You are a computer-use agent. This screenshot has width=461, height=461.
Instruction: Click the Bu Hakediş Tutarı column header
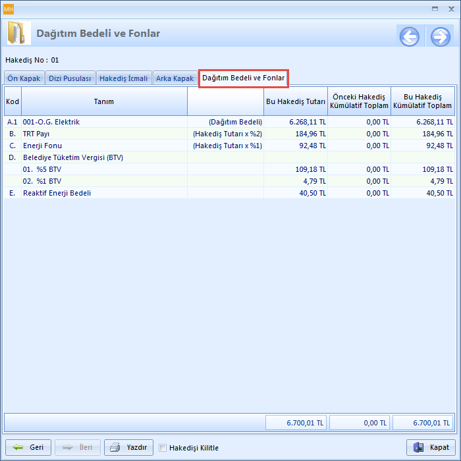pyautogui.click(x=296, y=101)
